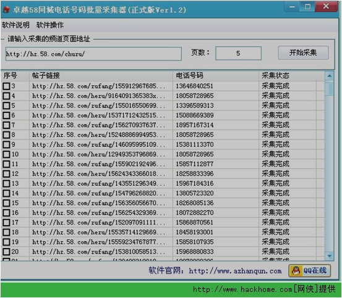
Task: Click the app icon in title bar
Action: 7,10
